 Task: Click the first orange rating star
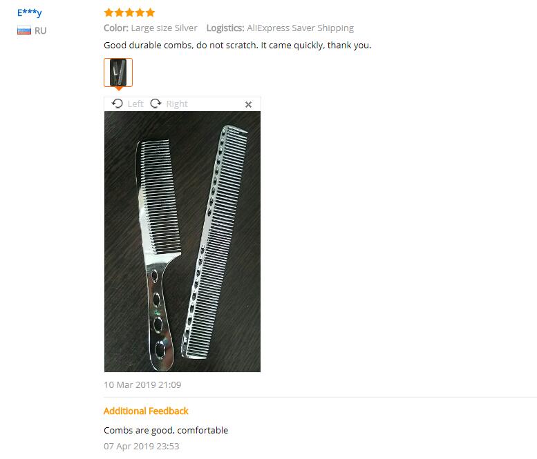109,12
